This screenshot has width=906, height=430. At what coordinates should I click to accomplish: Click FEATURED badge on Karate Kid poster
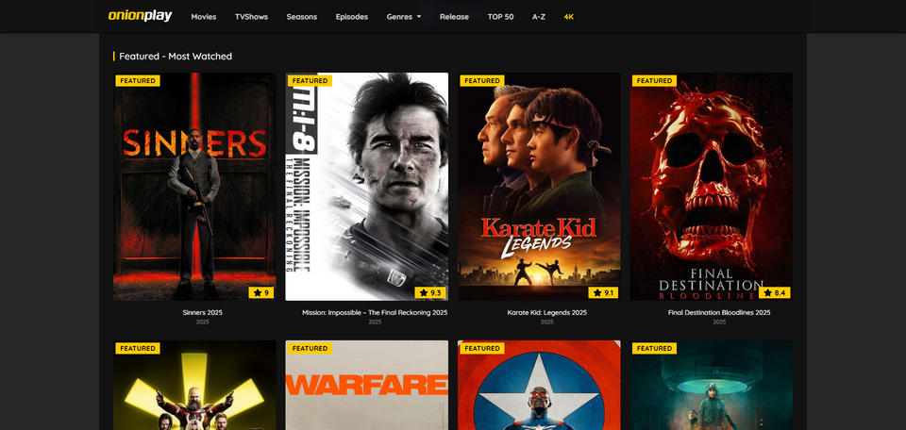coord(482,81)
